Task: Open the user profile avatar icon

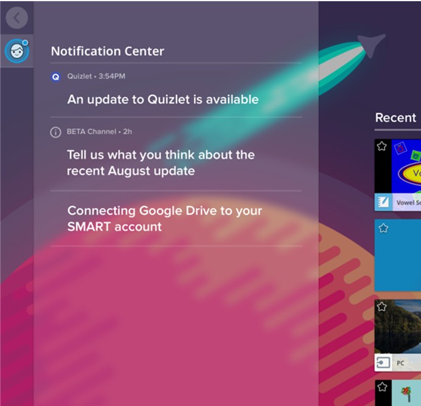Action: click(17, 51)
